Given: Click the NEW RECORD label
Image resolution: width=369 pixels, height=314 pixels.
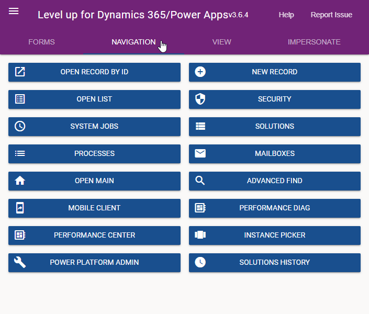Looking at the screenshot, I should point(275,72).
